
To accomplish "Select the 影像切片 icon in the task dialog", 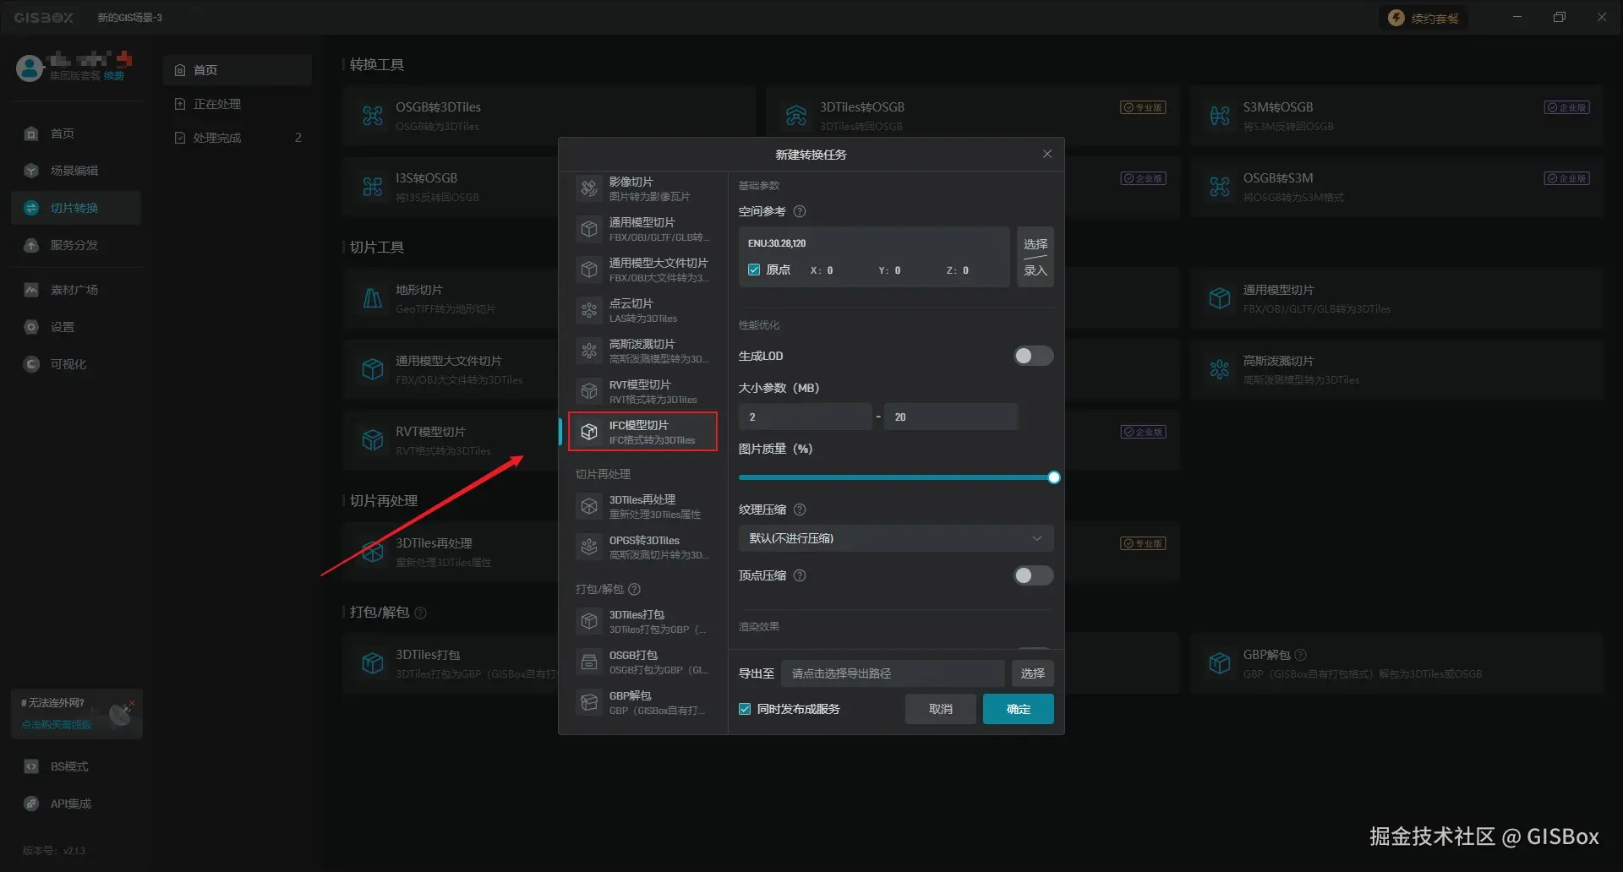I will pos(589,188).
